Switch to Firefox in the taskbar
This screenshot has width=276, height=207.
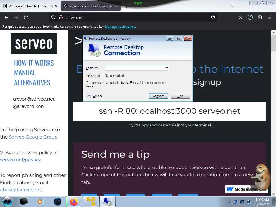tap(74, 202)
